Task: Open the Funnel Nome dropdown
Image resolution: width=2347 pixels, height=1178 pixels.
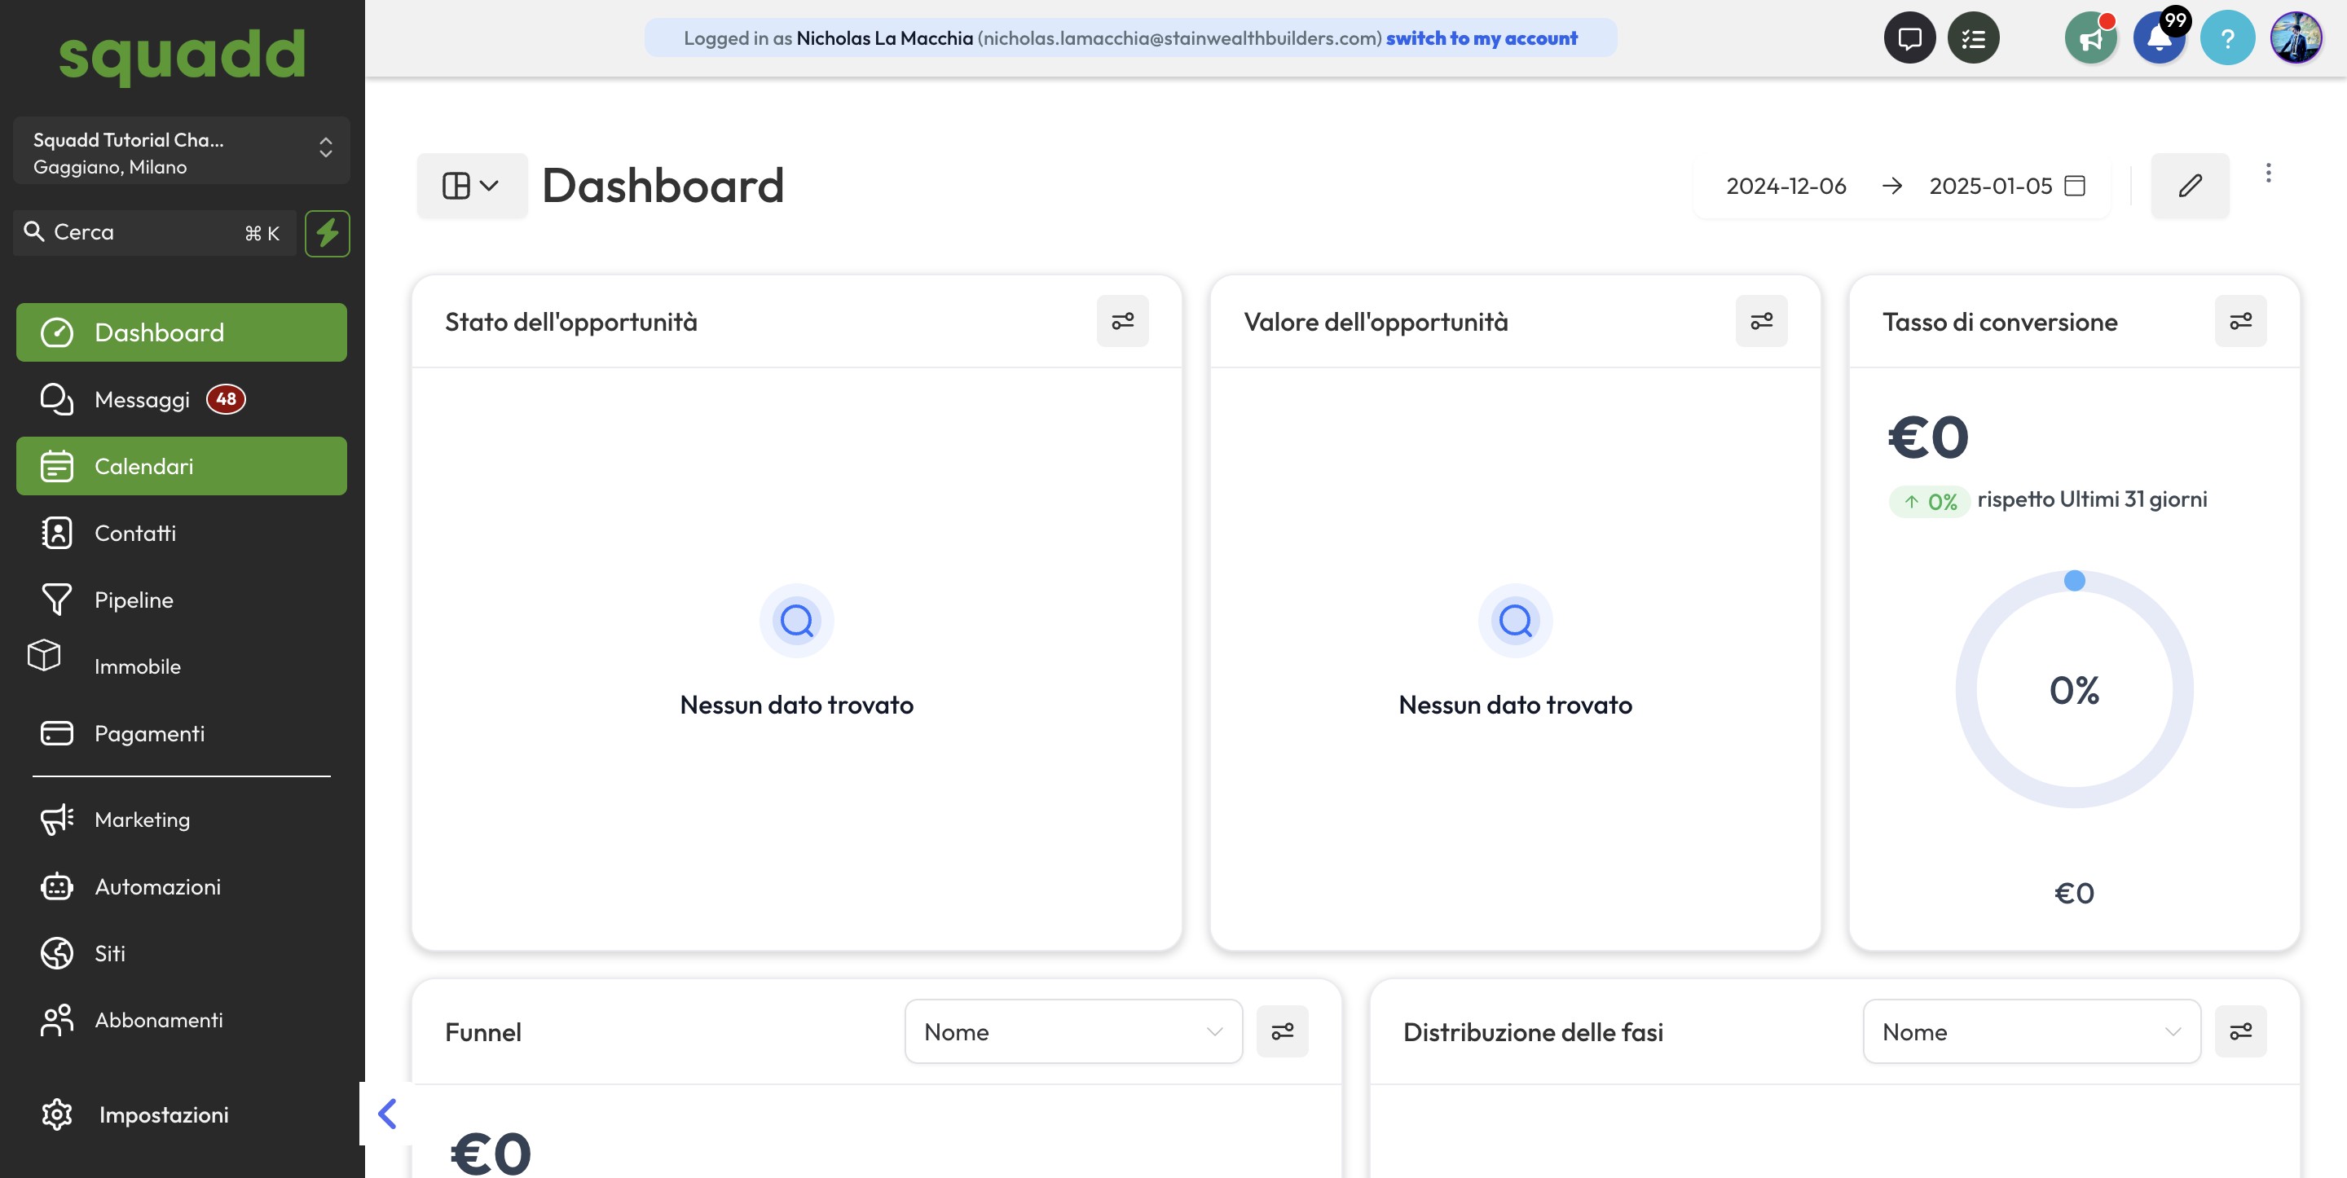Action: [x=1072, y=1031]
